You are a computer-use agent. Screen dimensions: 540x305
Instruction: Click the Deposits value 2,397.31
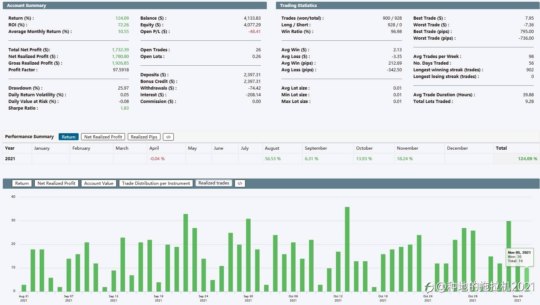point(252,75)
